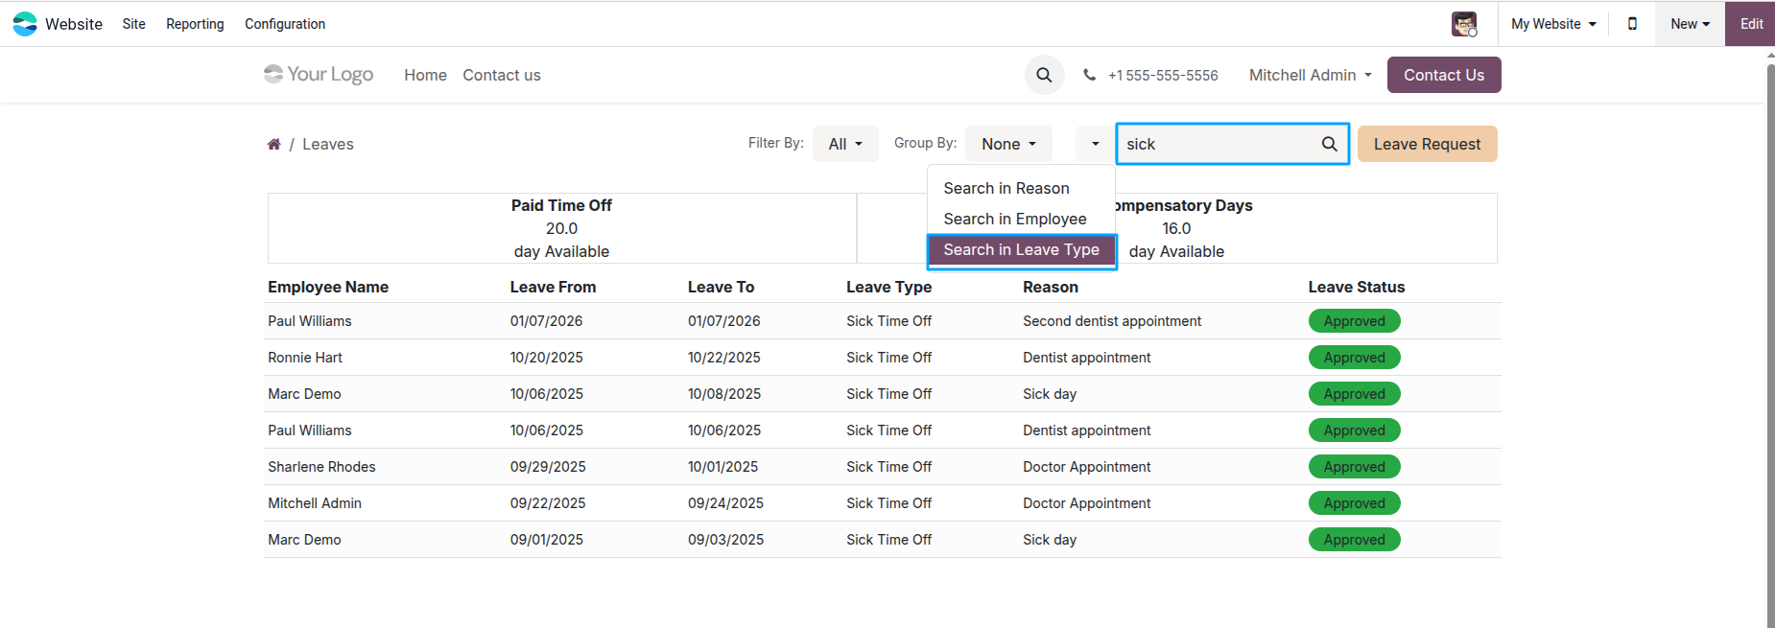Click the Website app name

click(x=74, y=24)
